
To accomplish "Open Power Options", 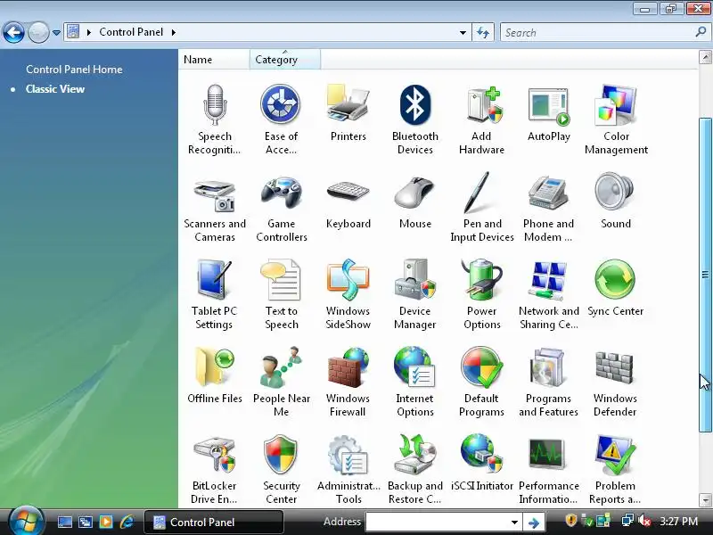I will pos(481,295).
